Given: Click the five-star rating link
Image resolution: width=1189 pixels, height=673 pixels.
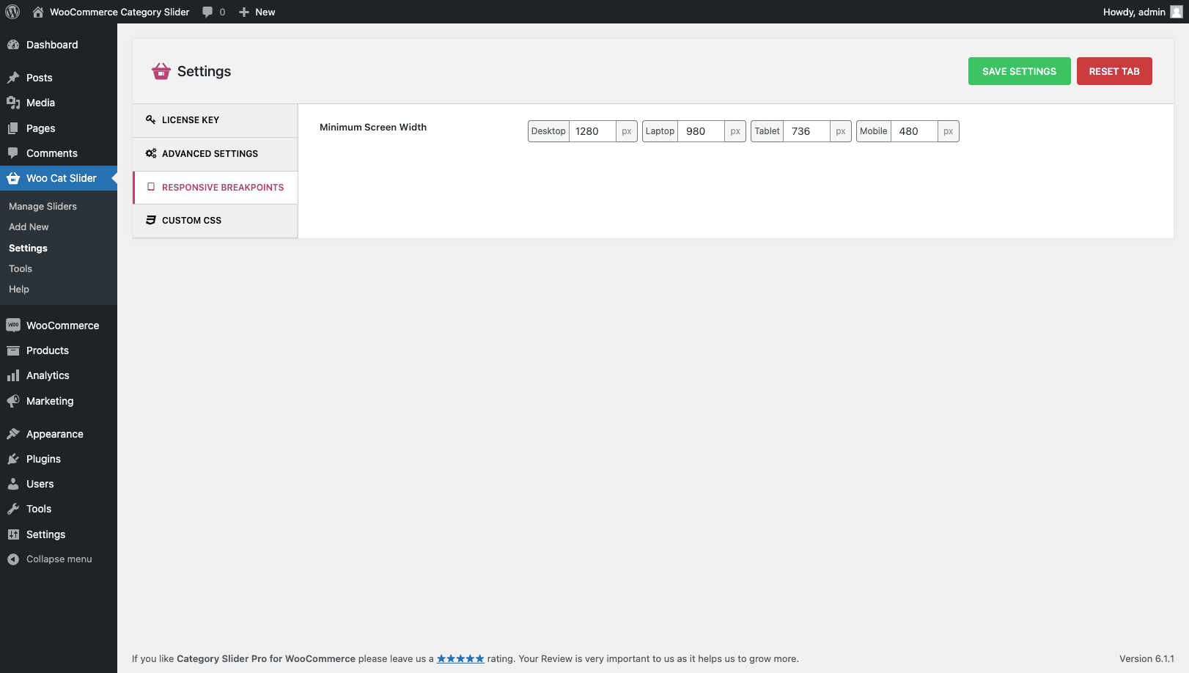Looking at the screenshot, I should coord(460,659).
